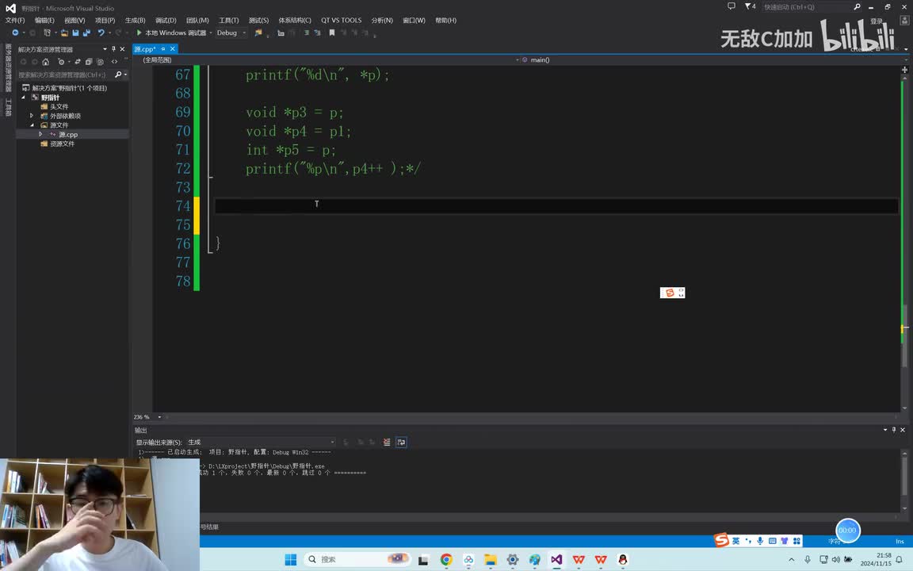Click the taskbar 搜索 search box
The image size is (913, 571).
click(x=357, y=559)
